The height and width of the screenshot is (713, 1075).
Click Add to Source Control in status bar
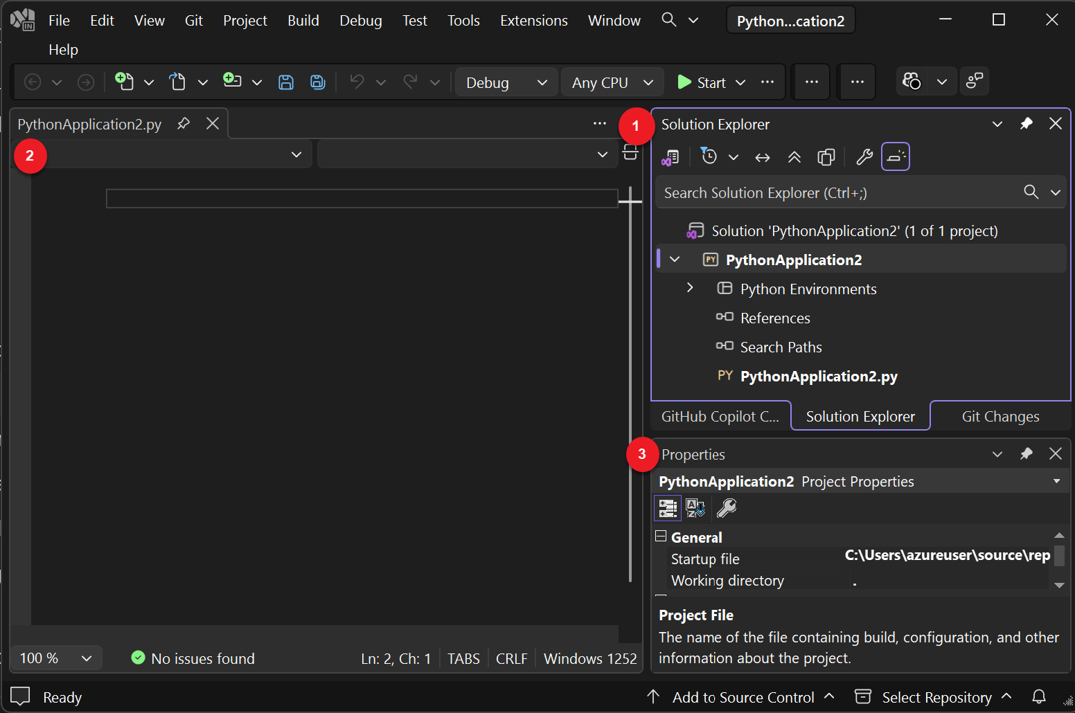(x=744, y=696)
